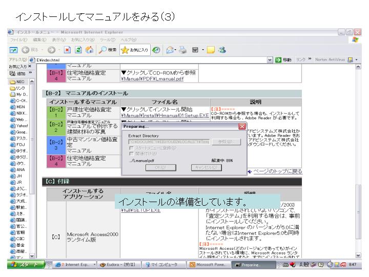Screen dimensions: 369x277
Task: Open Back button history dropdown arrow
Action: point(43,50)
